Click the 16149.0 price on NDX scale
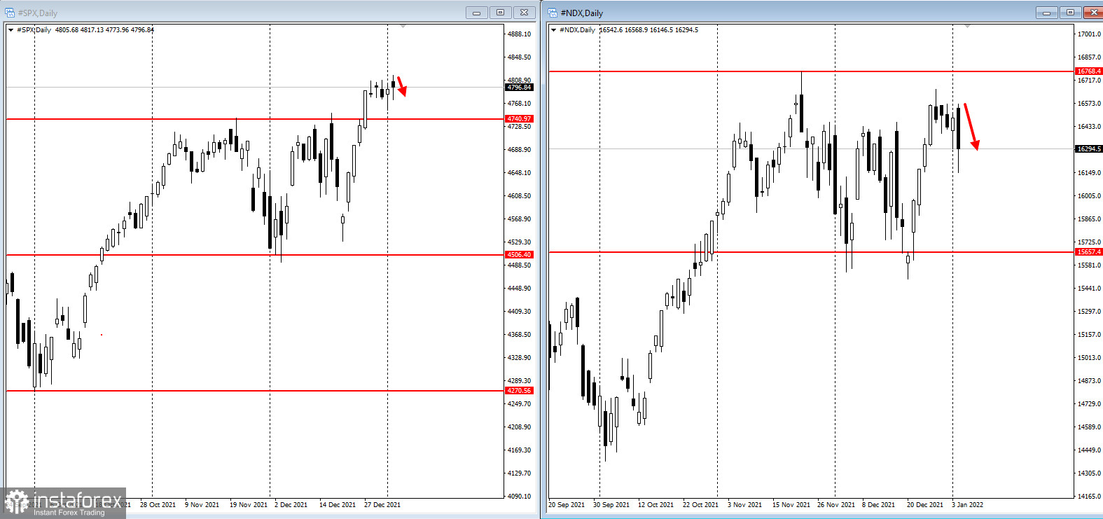1103x519 pixels. (x=1089, y=173)
